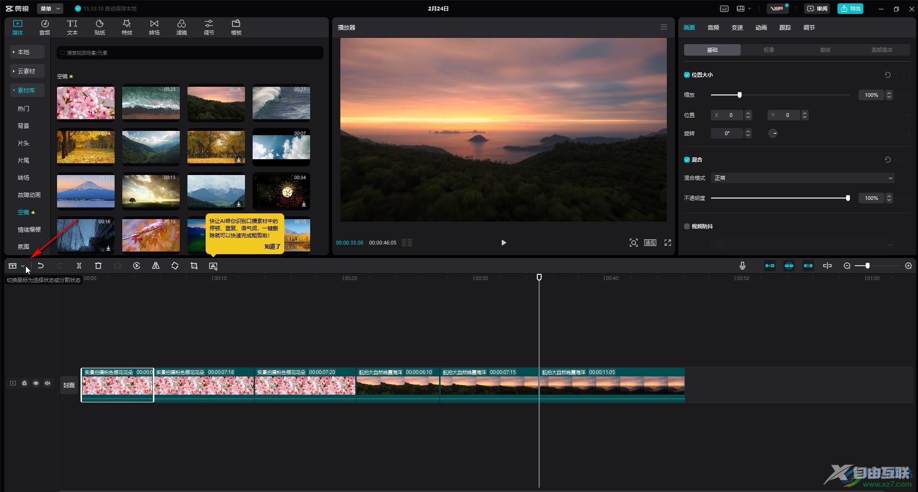Open the 贴纸 stickers panel
This screenshot has height=492, width=918.
(100, 27)
